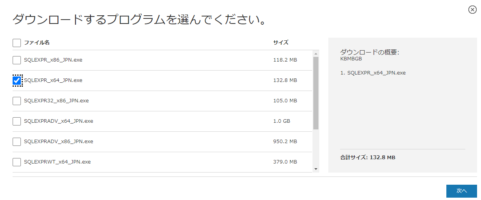This screenshot has width=481, height=200.
Task: Click SQLEXPR_x64_JPN.exe in the download summary
Action: (x=376, y=73)
